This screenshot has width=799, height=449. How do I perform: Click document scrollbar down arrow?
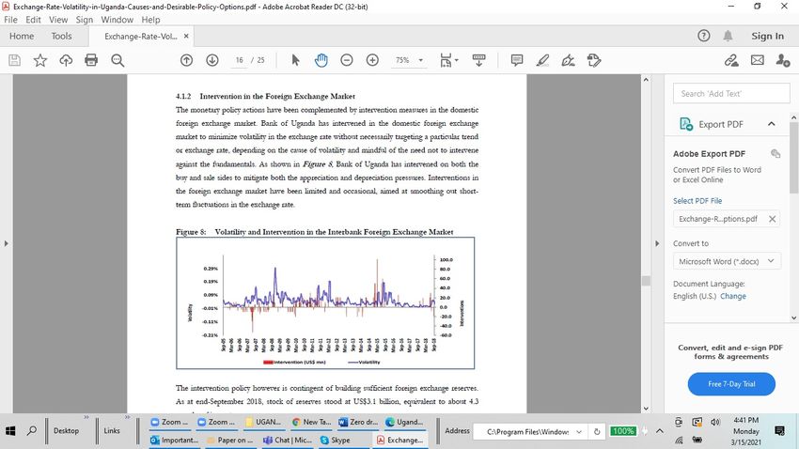click(646, 408)
